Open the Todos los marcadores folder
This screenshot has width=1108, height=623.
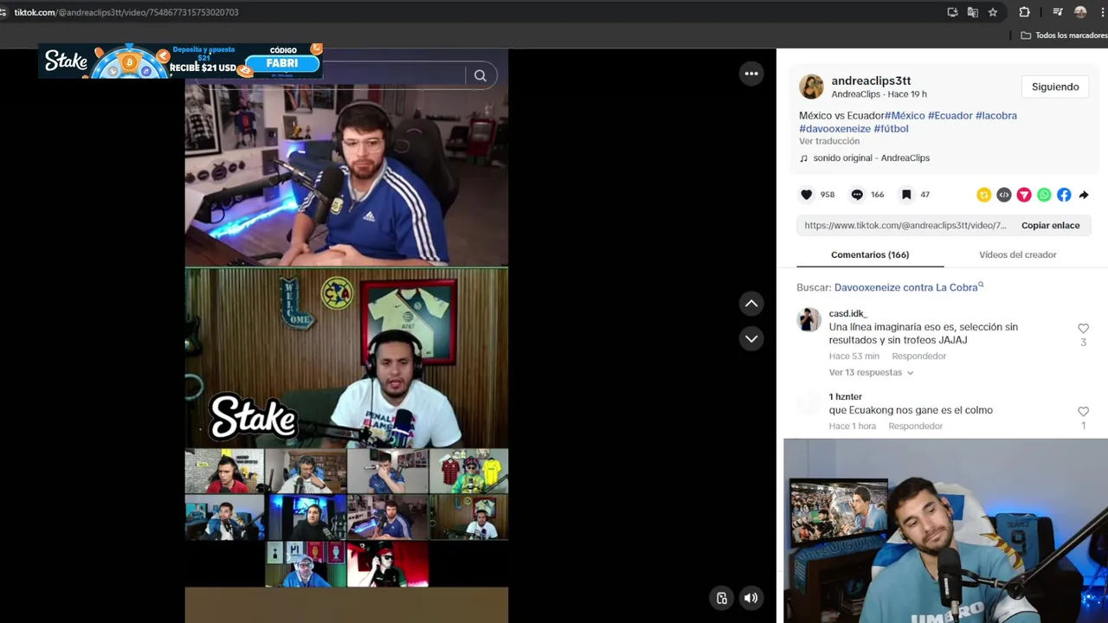[1064, 35]
